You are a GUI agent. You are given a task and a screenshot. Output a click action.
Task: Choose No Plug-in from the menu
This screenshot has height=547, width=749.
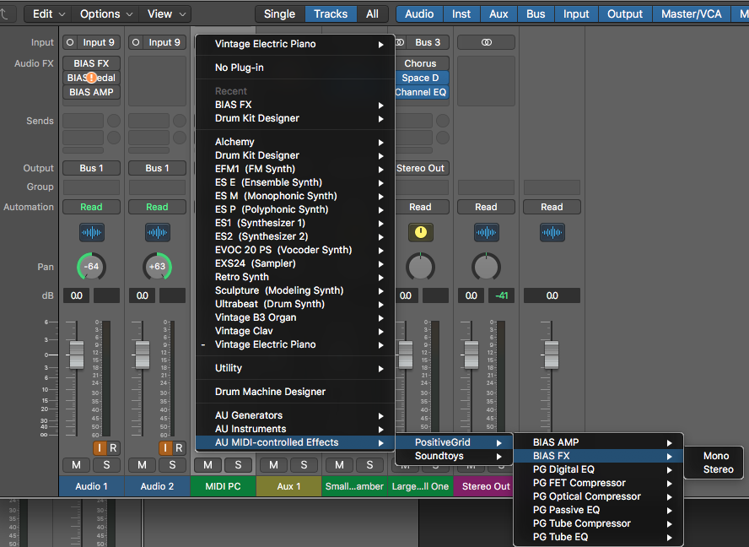click(294, 68)
